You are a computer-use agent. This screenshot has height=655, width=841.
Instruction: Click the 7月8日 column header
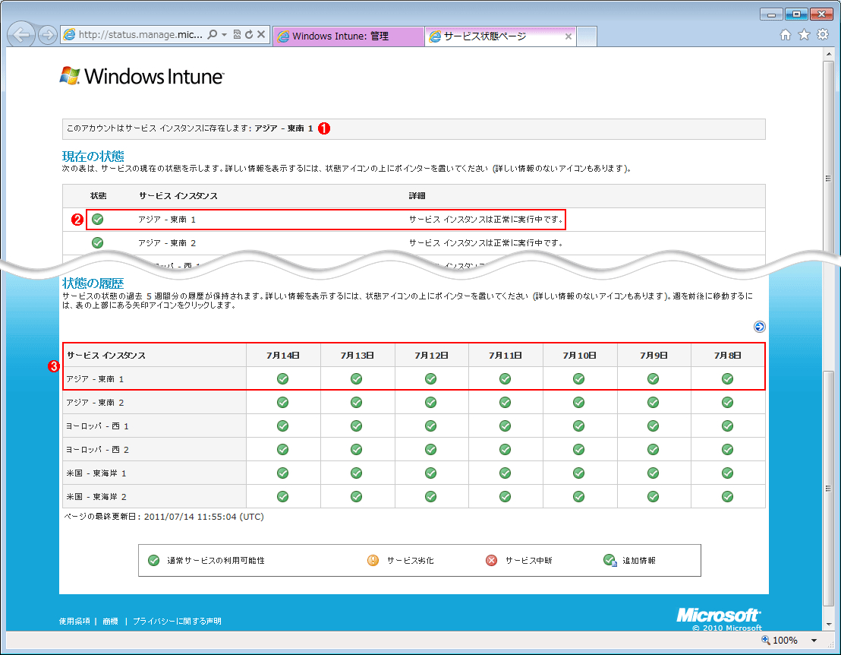pos(728,356)
